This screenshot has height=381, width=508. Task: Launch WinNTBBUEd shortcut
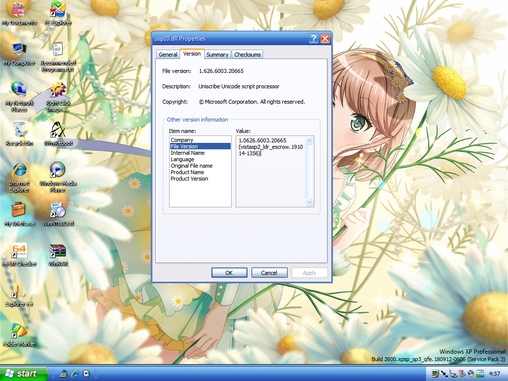(x=58, y=214)
